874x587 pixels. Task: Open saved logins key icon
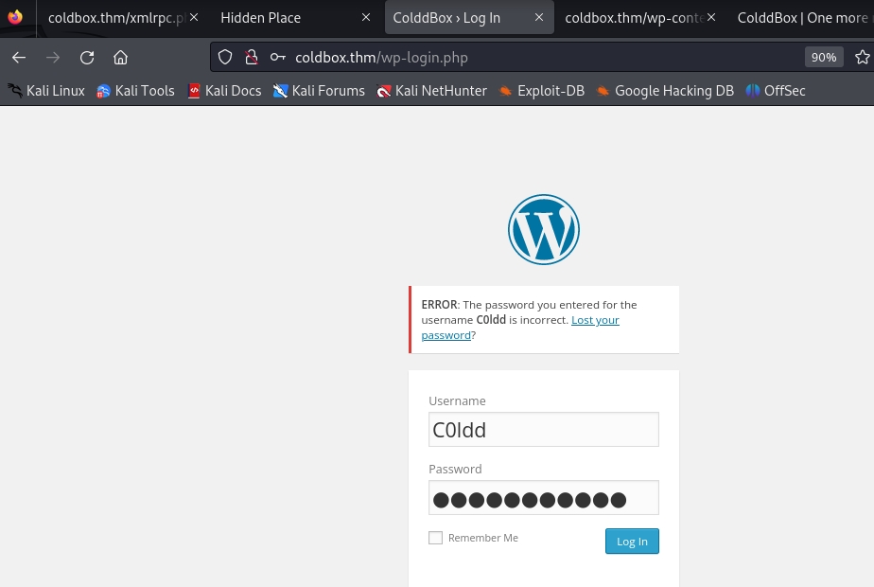[278, 58]
